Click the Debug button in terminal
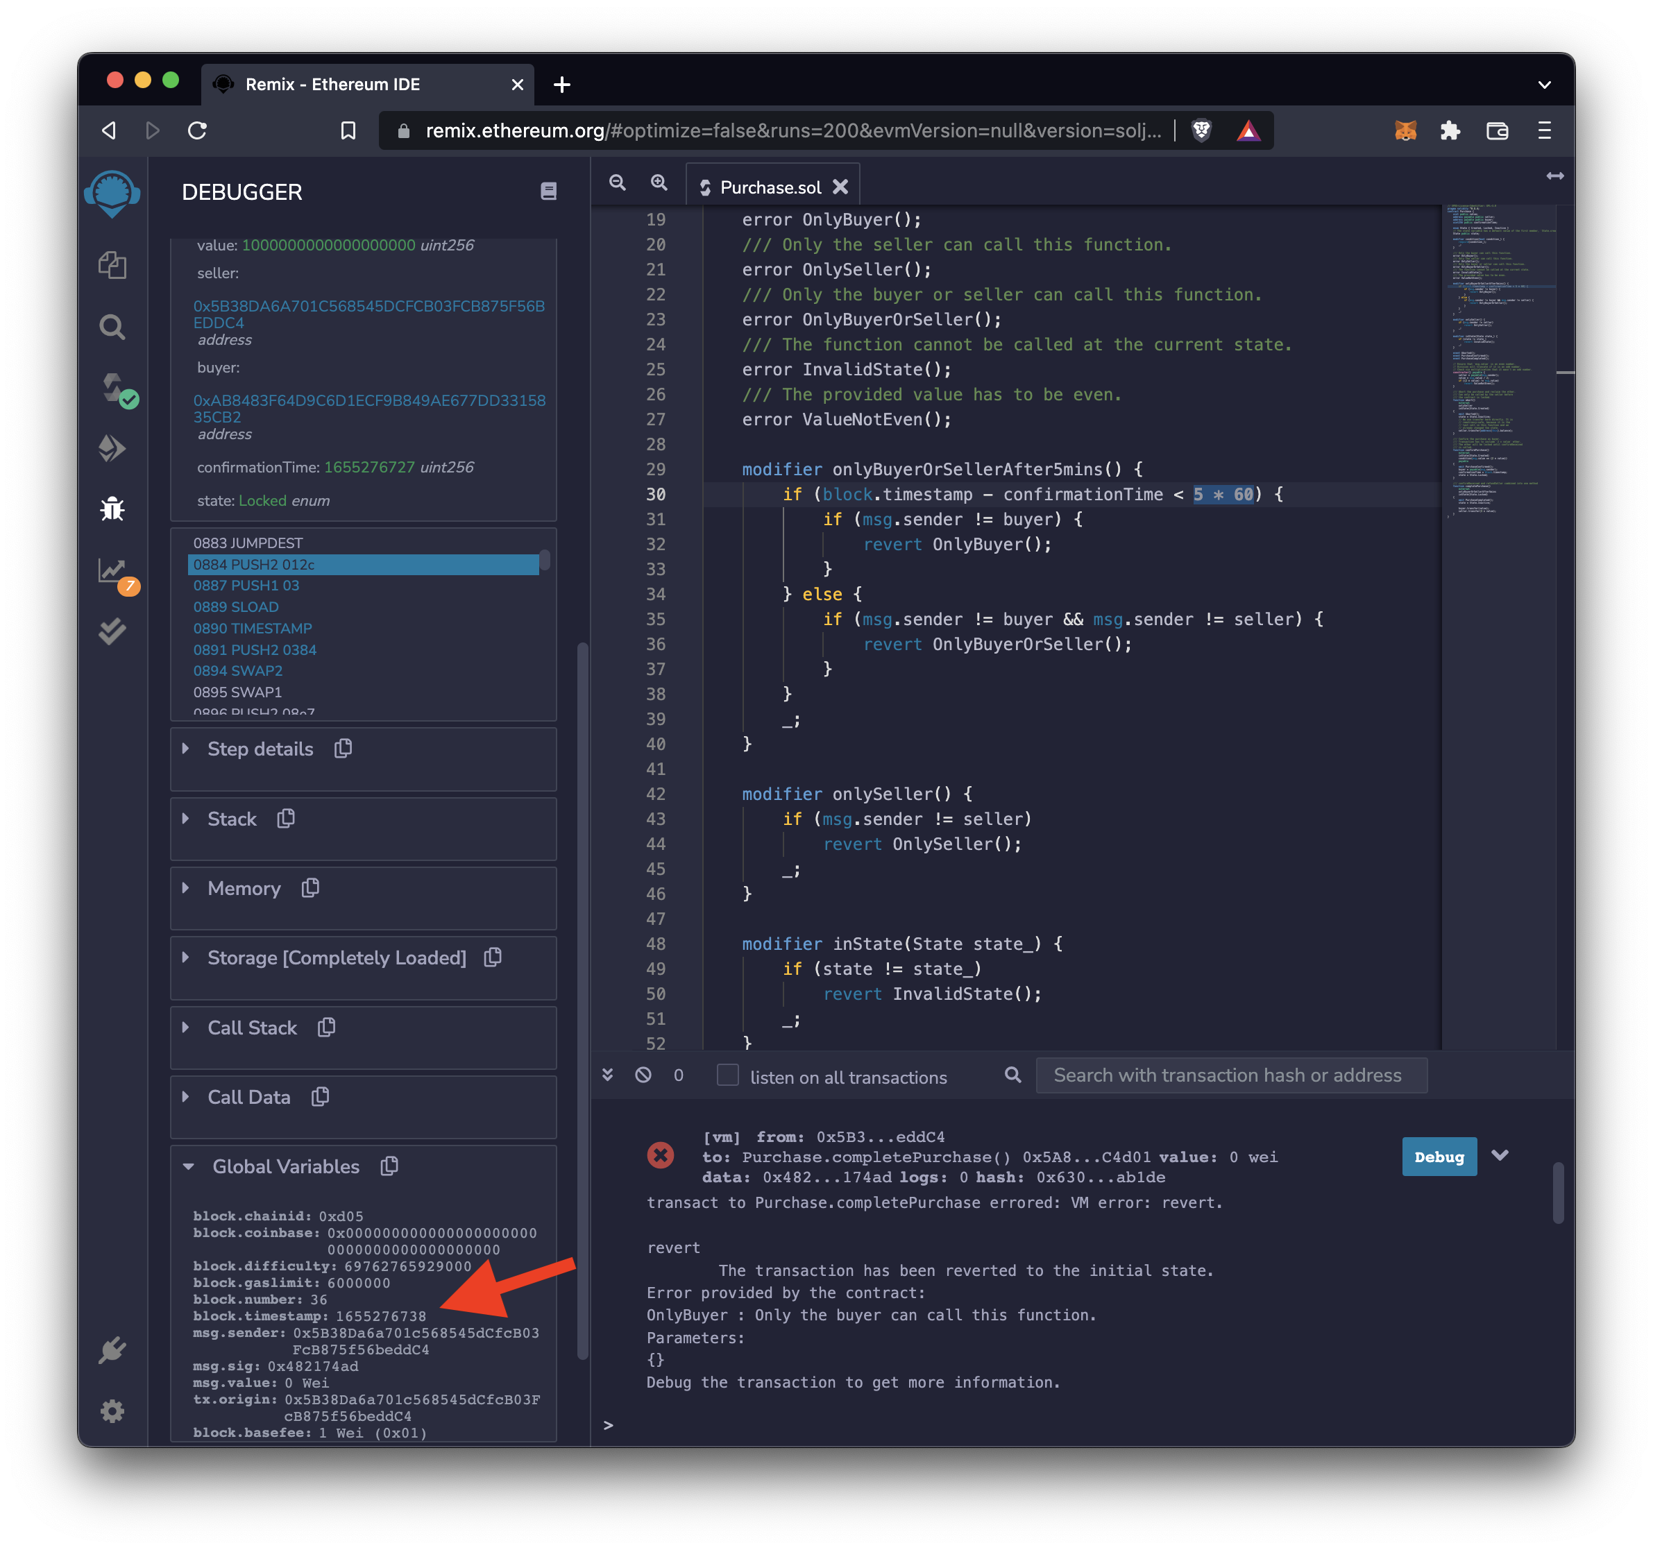The height and width of the screenshot is (1550, 1653). click(1439, 1157)
